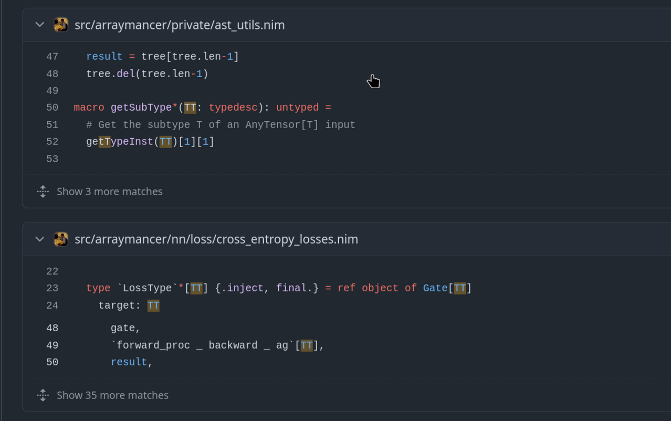This screenshot has height=421, width=671.
Task: Click the avatar icon beside ast_utils.nim
Action: coord(61,25)
